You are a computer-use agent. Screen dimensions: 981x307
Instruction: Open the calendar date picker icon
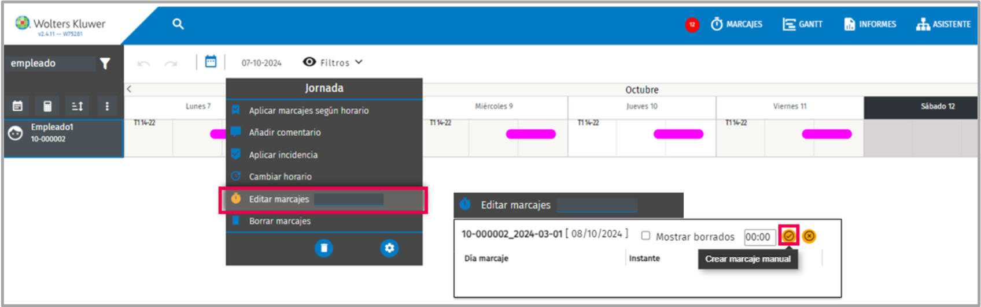click(211, 62)
